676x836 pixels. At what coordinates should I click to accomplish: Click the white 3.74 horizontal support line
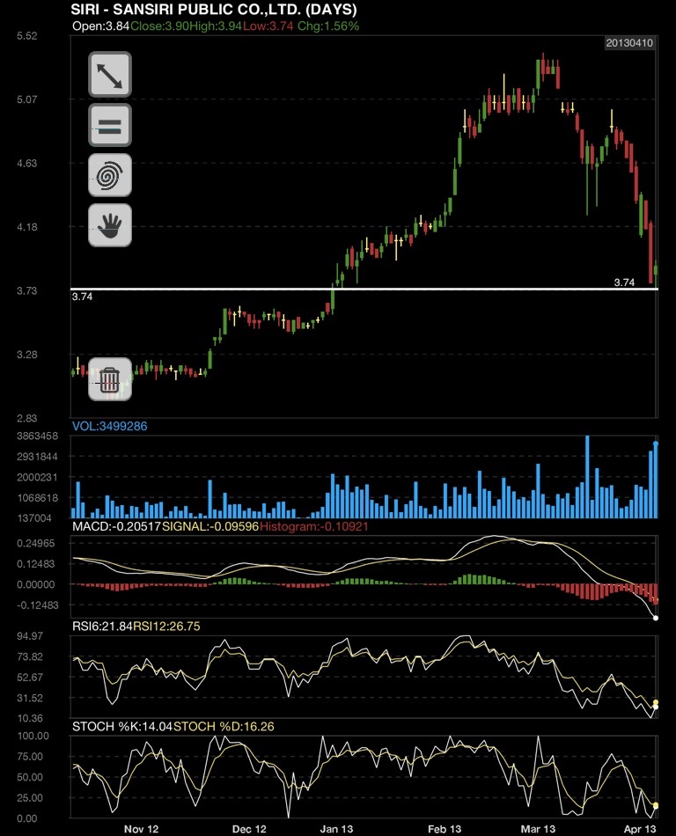click(x=364, y=289)
